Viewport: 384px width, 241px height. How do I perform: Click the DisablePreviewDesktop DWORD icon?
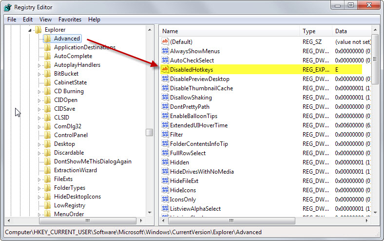[x=165, y=79]
